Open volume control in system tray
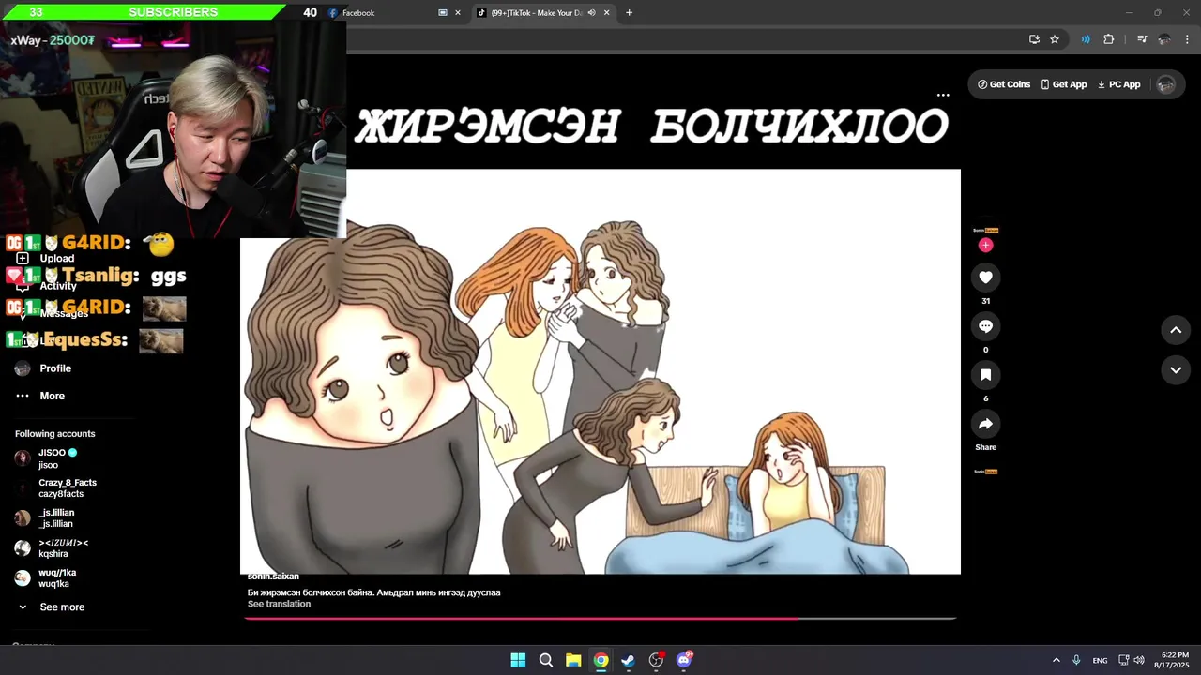1201x675 pixels. tap(1139, 660)
